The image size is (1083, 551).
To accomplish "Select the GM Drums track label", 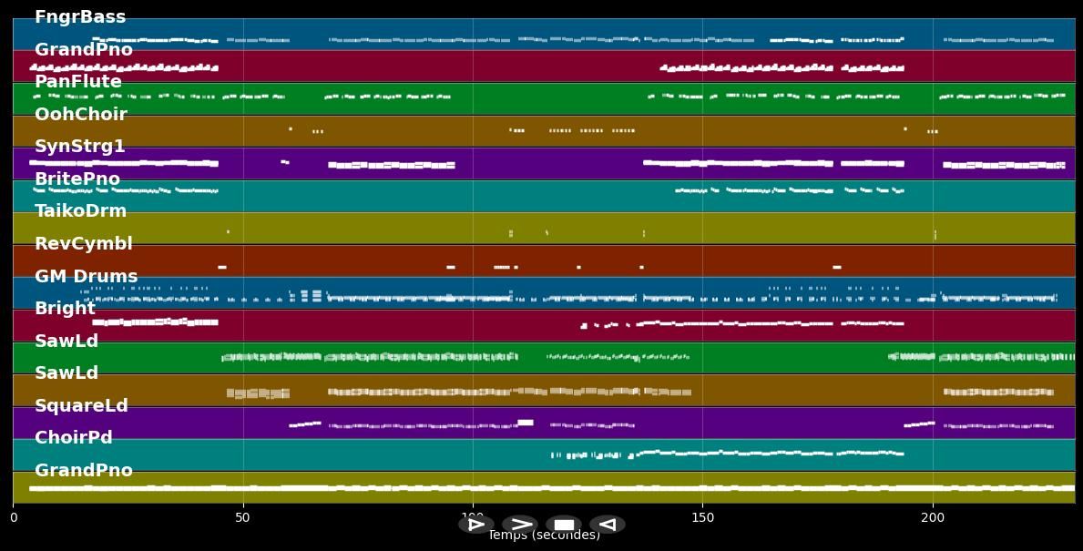I will [87, 277].
